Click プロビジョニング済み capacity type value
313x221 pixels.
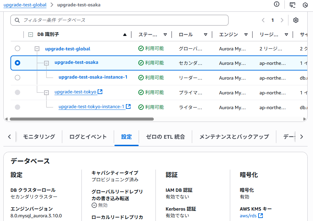(x=115, y=180)
